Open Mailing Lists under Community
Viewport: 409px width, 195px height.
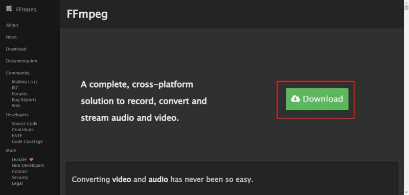click(x=25, y=82)
